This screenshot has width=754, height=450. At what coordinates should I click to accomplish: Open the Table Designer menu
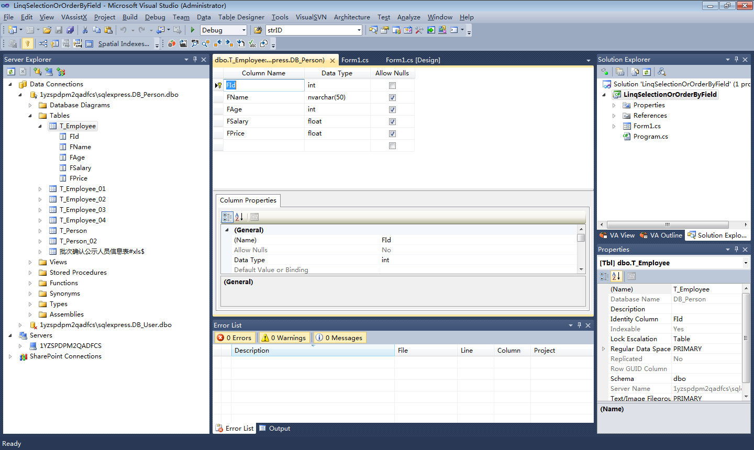pos(241,17)
